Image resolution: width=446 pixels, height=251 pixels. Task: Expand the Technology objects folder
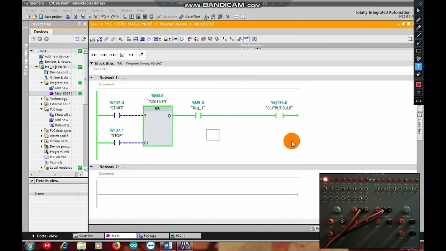[x=41, y=99]
